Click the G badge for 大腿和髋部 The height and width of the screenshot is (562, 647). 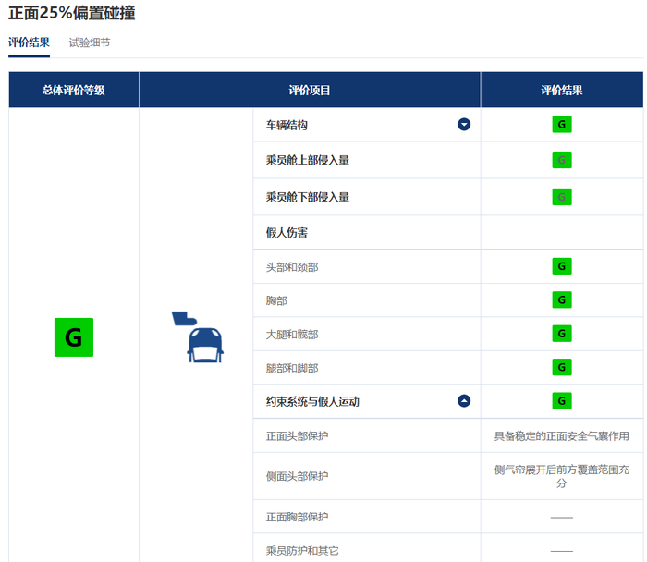pyautogui.click(x=562, y=334)
